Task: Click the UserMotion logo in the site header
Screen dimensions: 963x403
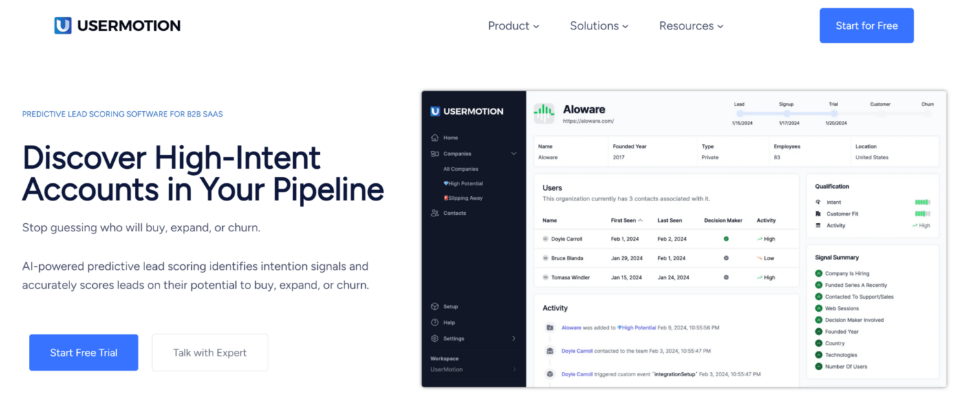Action: [x=117, y=25]
